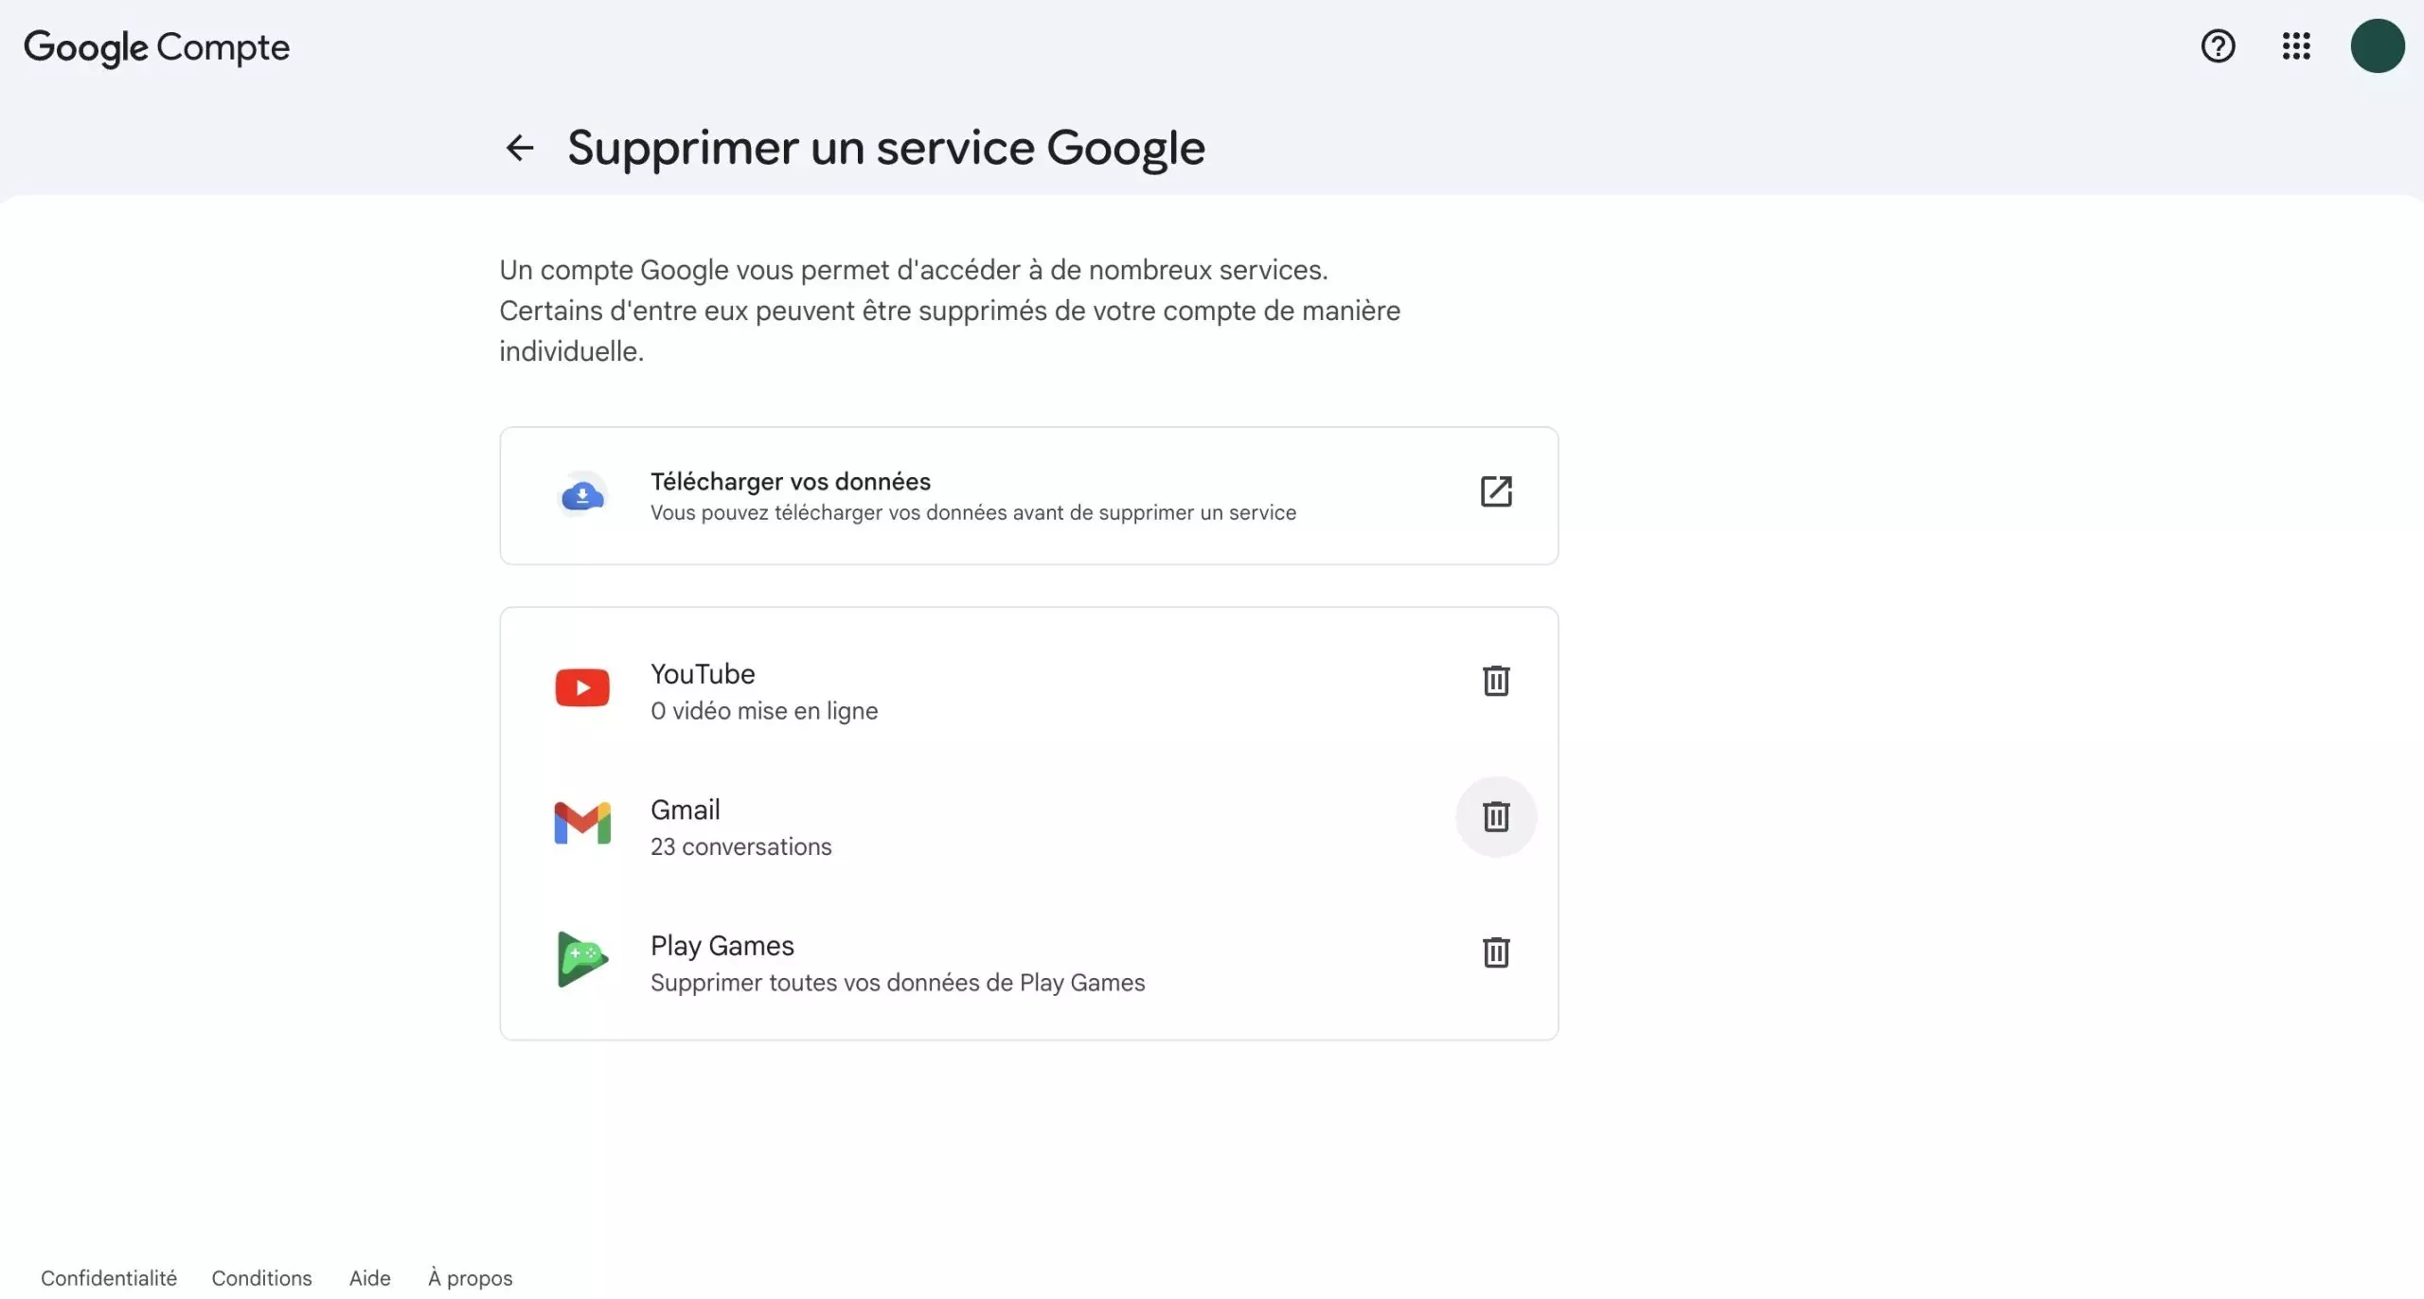Open the Conditions footer link

[261, 1278]
